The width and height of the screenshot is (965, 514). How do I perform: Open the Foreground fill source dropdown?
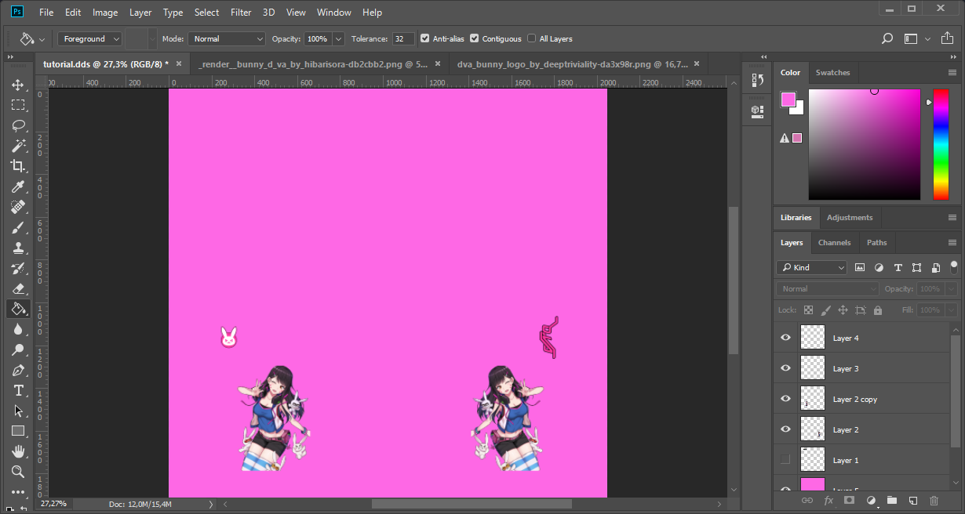pyautogui.click(x=90, y=38)
